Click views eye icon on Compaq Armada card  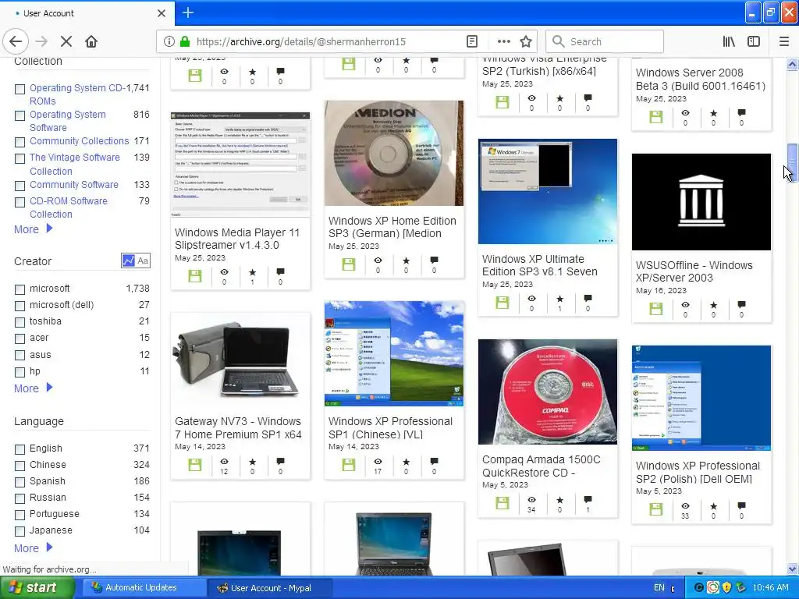point(531,500)
